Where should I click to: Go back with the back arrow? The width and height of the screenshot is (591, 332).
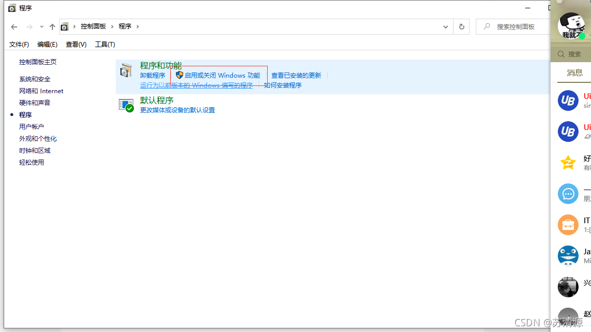[x=14, y=27]
